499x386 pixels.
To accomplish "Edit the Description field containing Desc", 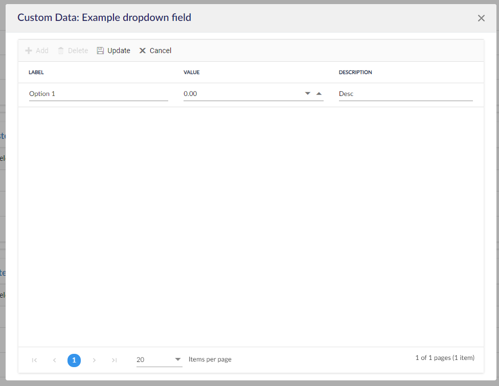I will tap(405, 94).
